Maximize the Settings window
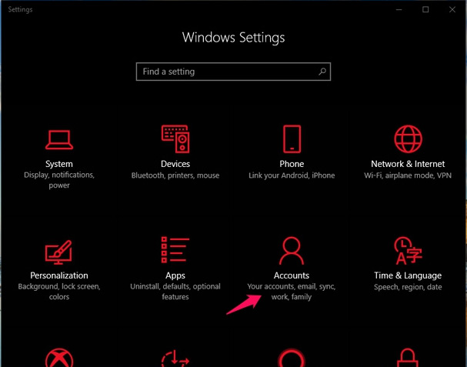 425,9
